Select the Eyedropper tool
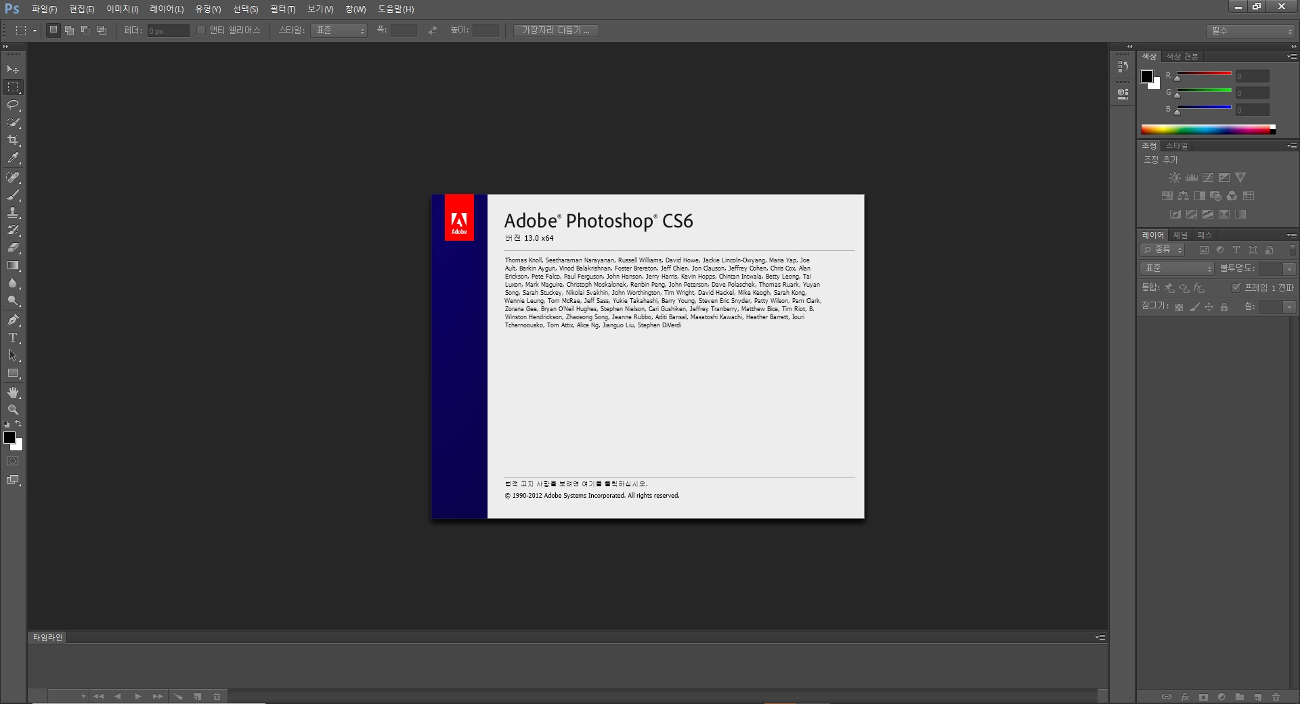This screenshot has height=704, width=1300. pyautogui.click(x=13, y=158)
